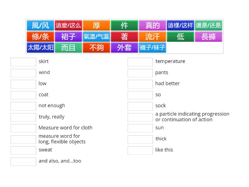The image size is (249, 187).
Task: Click the answer box beside skirt
Action: (23, 62)
